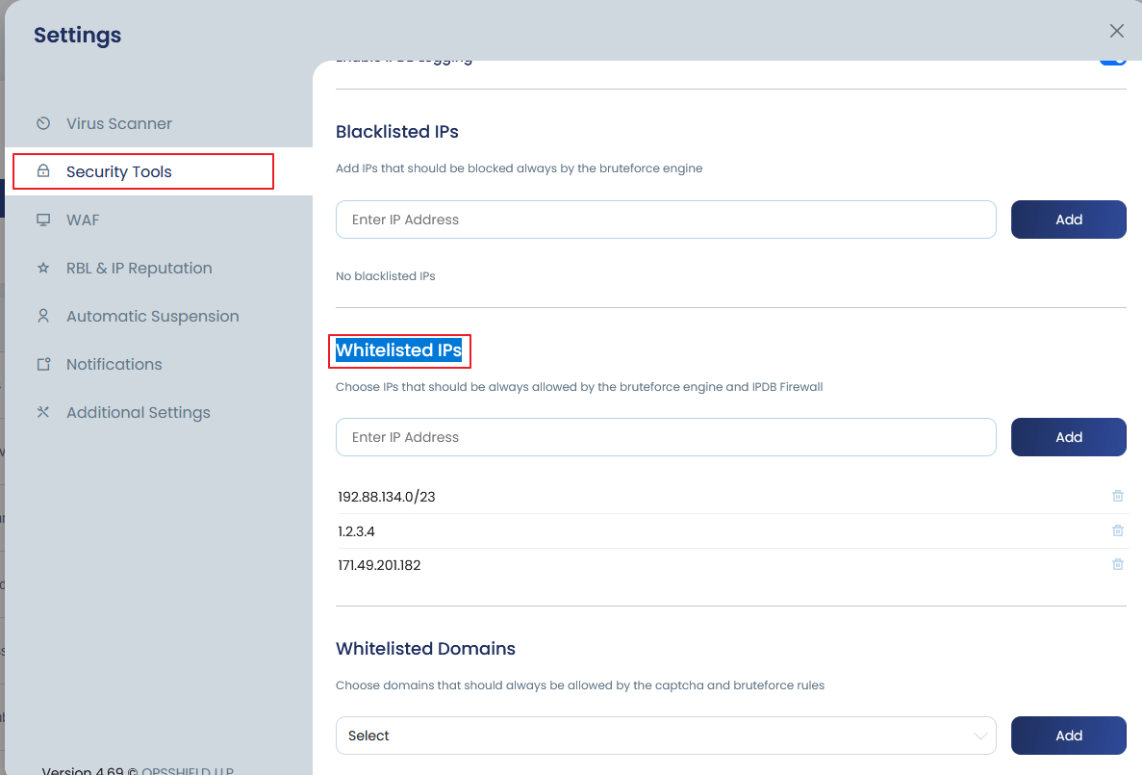Click the Notifications sidebar icon

(42, 364)
